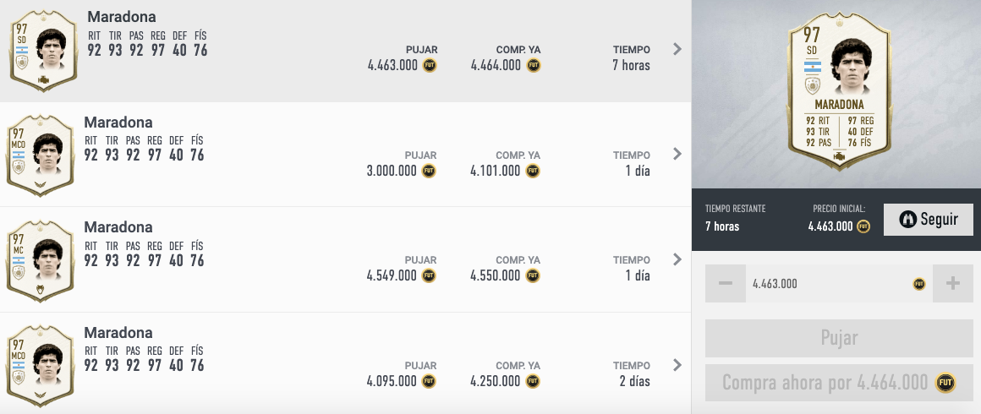The image size is (981, 414).
Task: Click the binoculars icon on Seguir
Action: (x=907, y=219)
